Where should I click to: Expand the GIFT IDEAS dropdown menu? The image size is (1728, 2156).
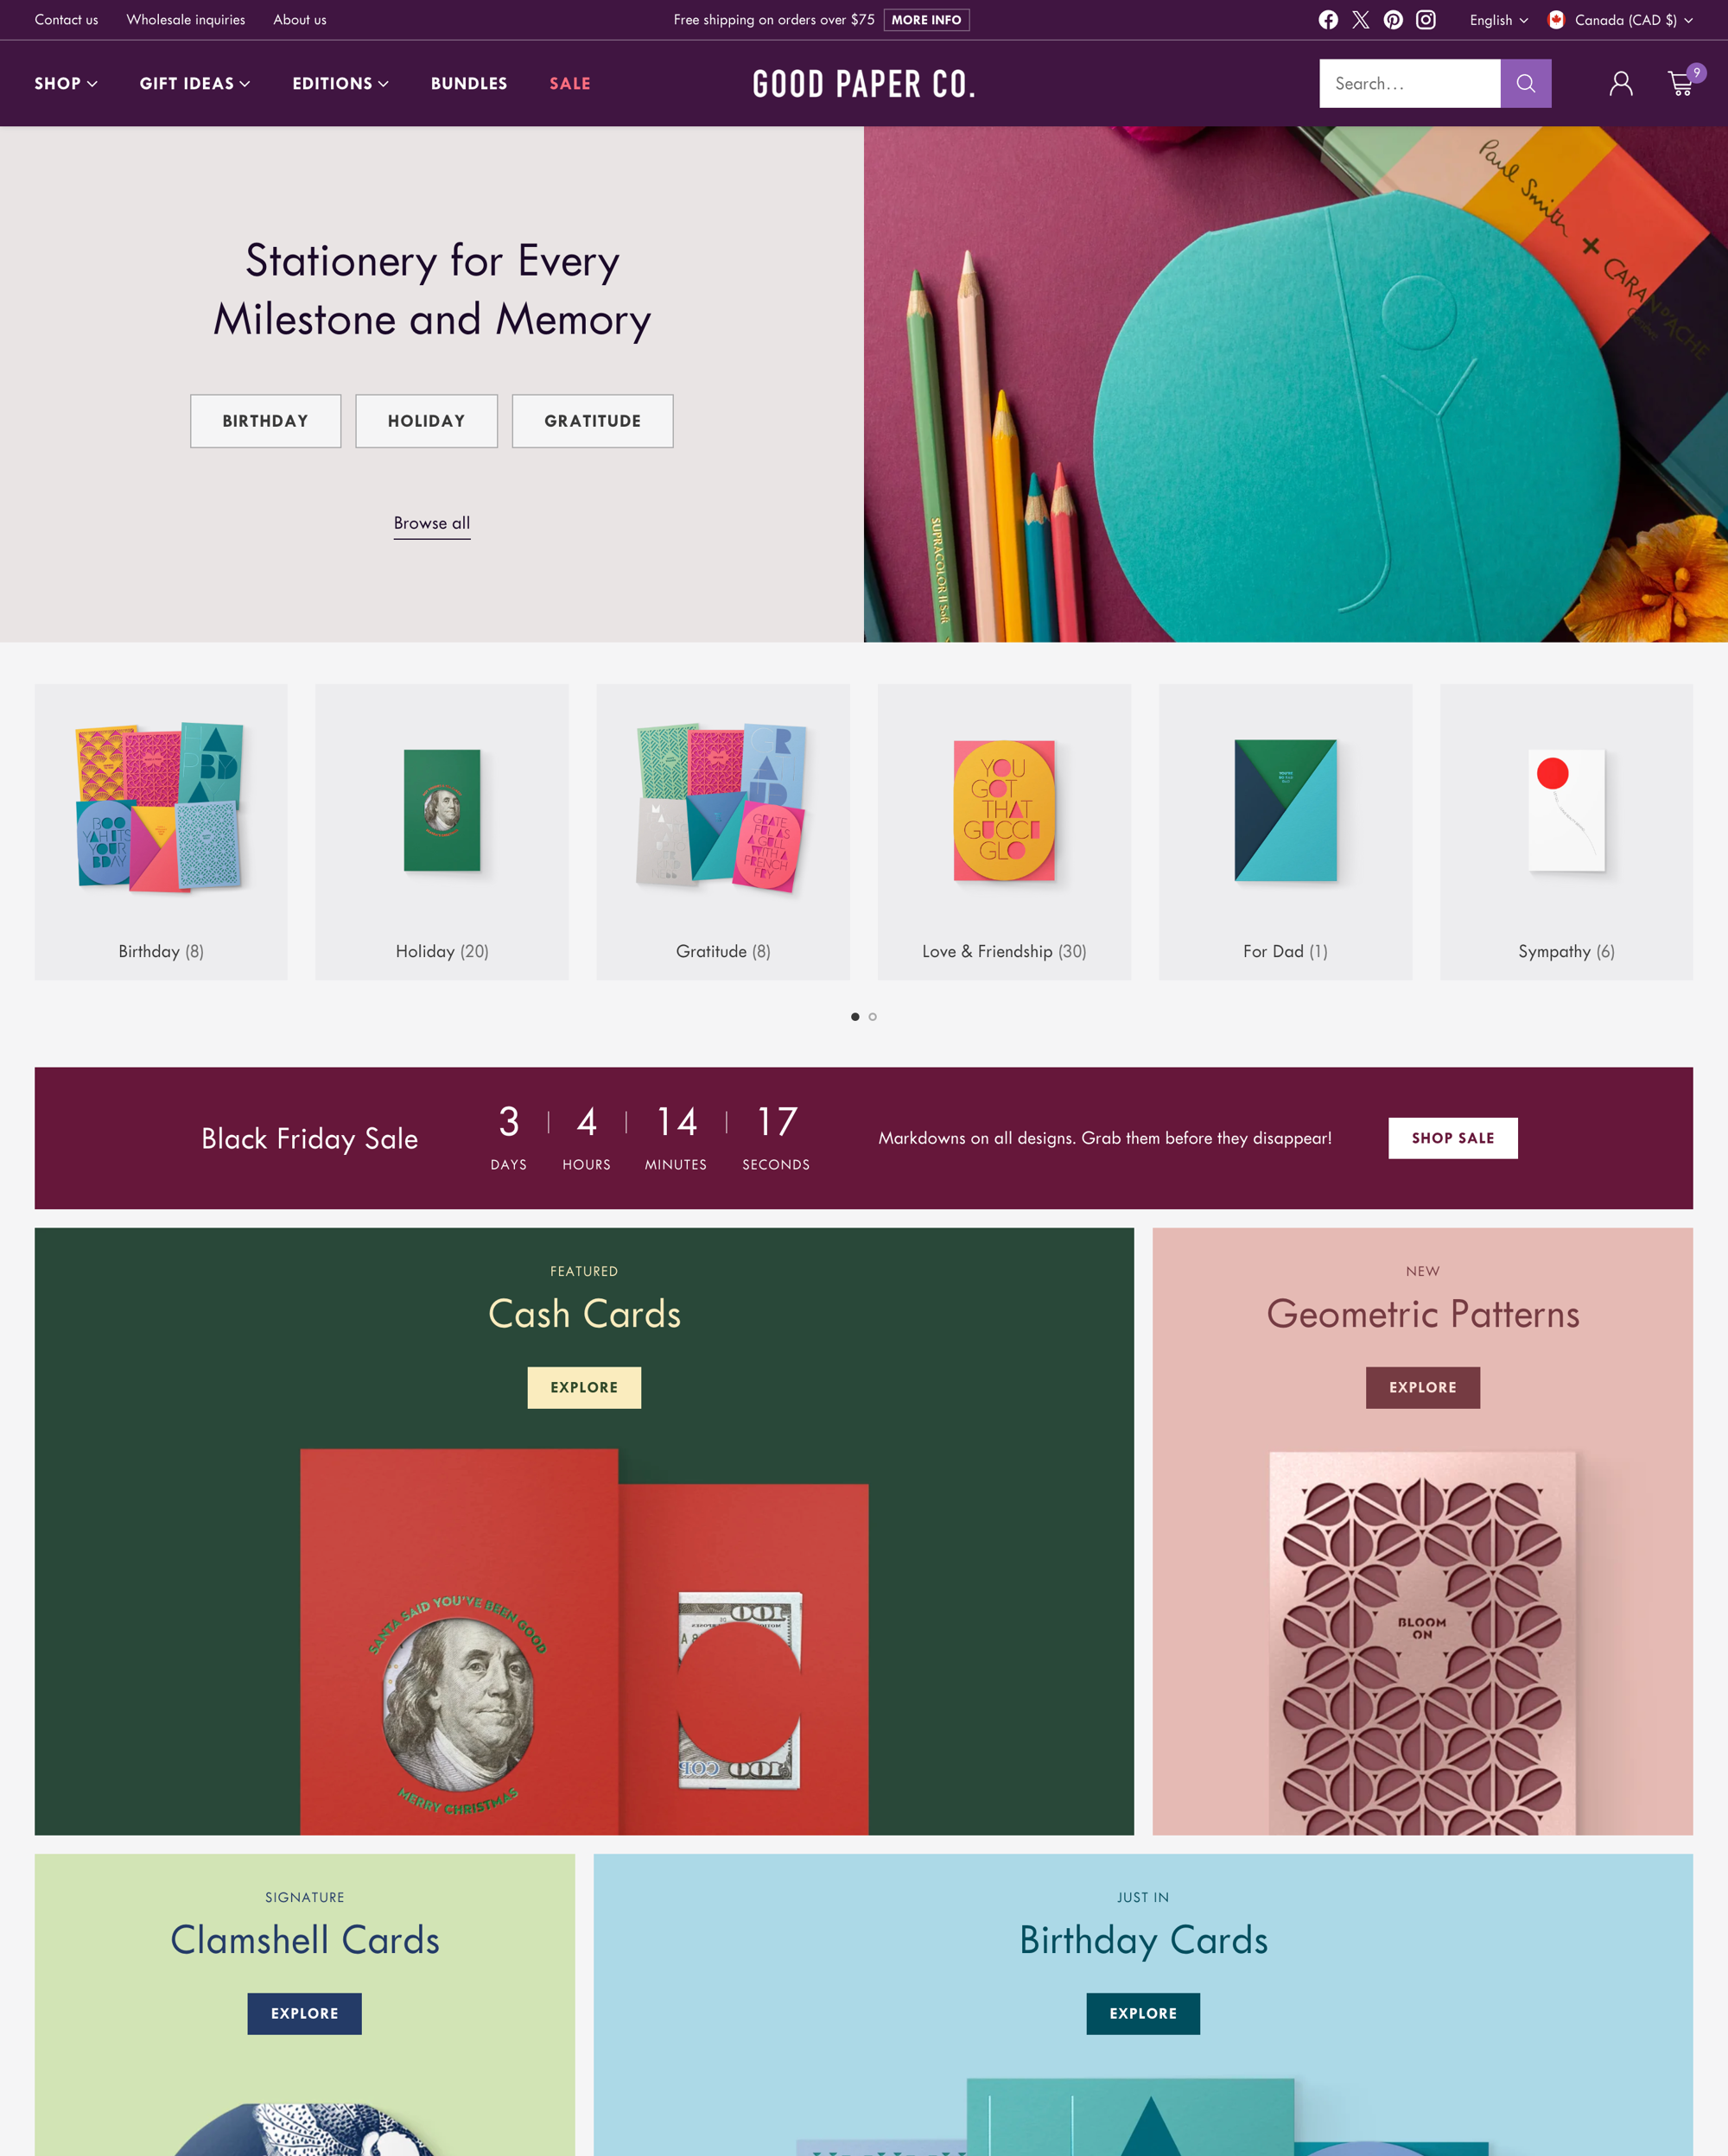(194, 83)
